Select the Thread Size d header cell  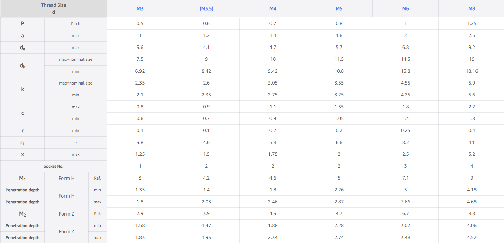pos(54,9)
